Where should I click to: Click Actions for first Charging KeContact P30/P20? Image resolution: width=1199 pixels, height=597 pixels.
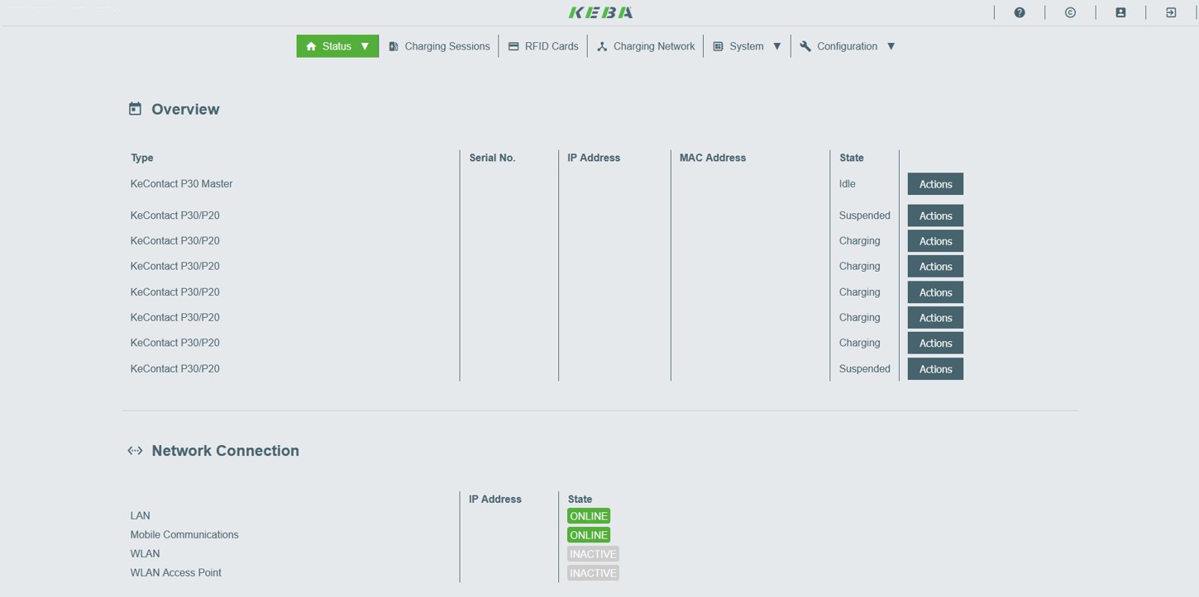click(x=935, y=241)
